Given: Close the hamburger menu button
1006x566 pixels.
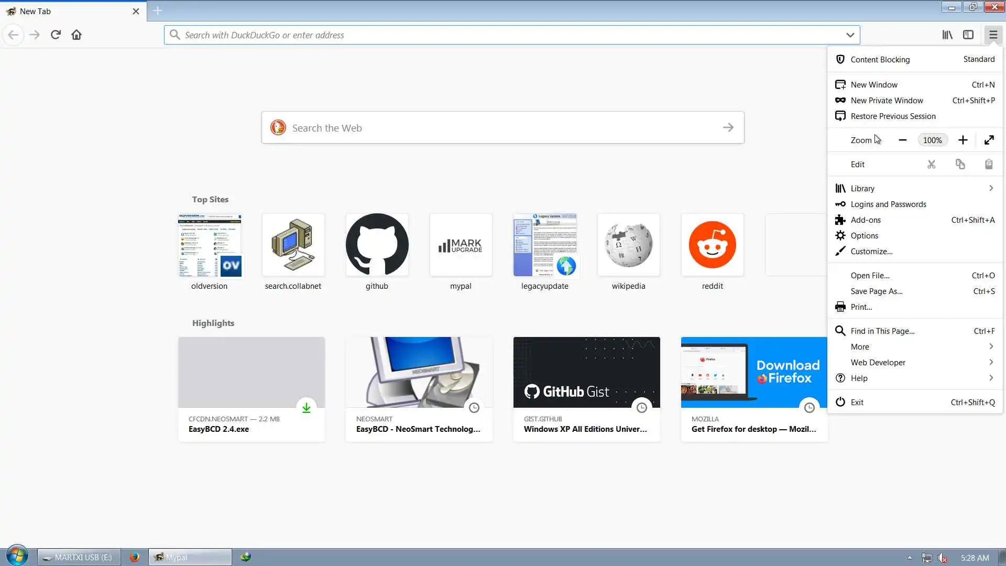Looking at the screenshot, I should click(x=993, y=35).
